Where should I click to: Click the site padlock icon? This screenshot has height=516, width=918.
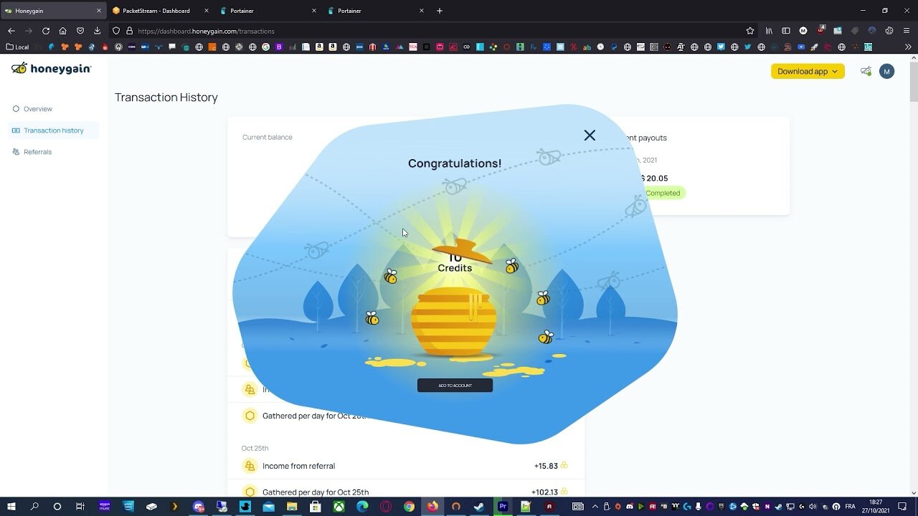[x=130, y=31]
